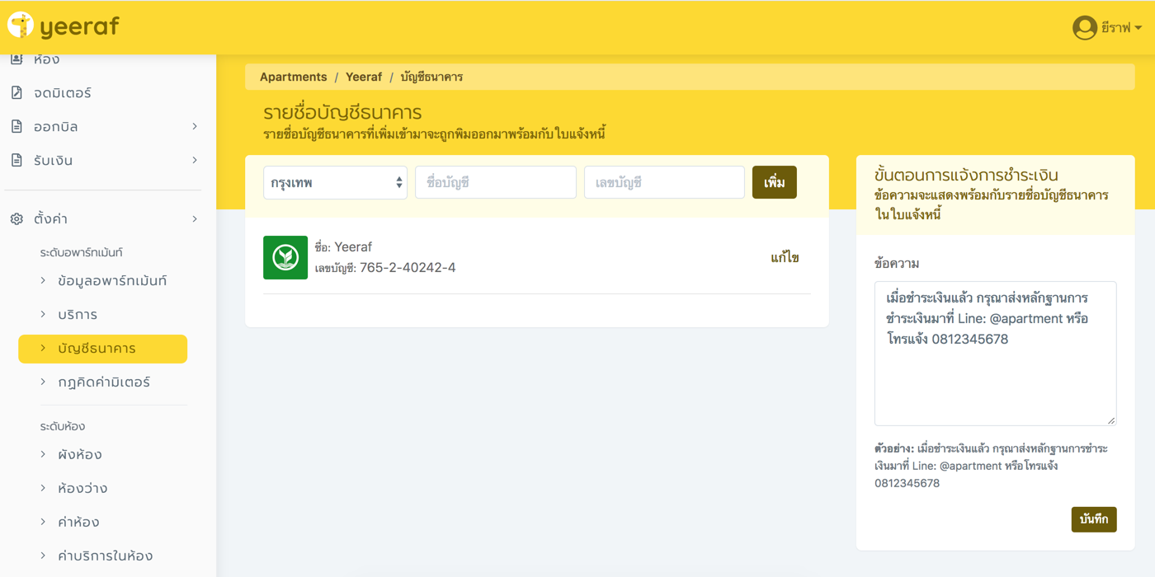Viewport: 1155px width, 577px height.
Task: Click the chevron beside ค่าบริการในห้อง
Action: coord(43,556)
